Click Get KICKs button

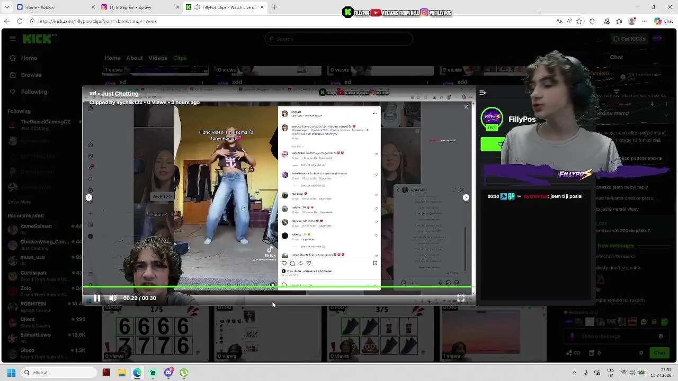click(x=629, y=39)
